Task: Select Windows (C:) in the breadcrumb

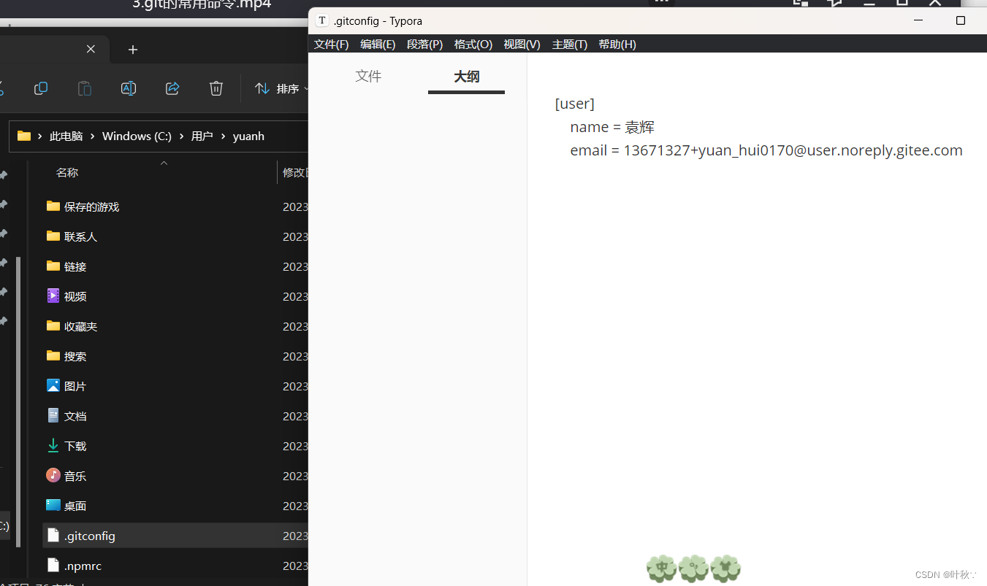Action: (x=137, y=136)
